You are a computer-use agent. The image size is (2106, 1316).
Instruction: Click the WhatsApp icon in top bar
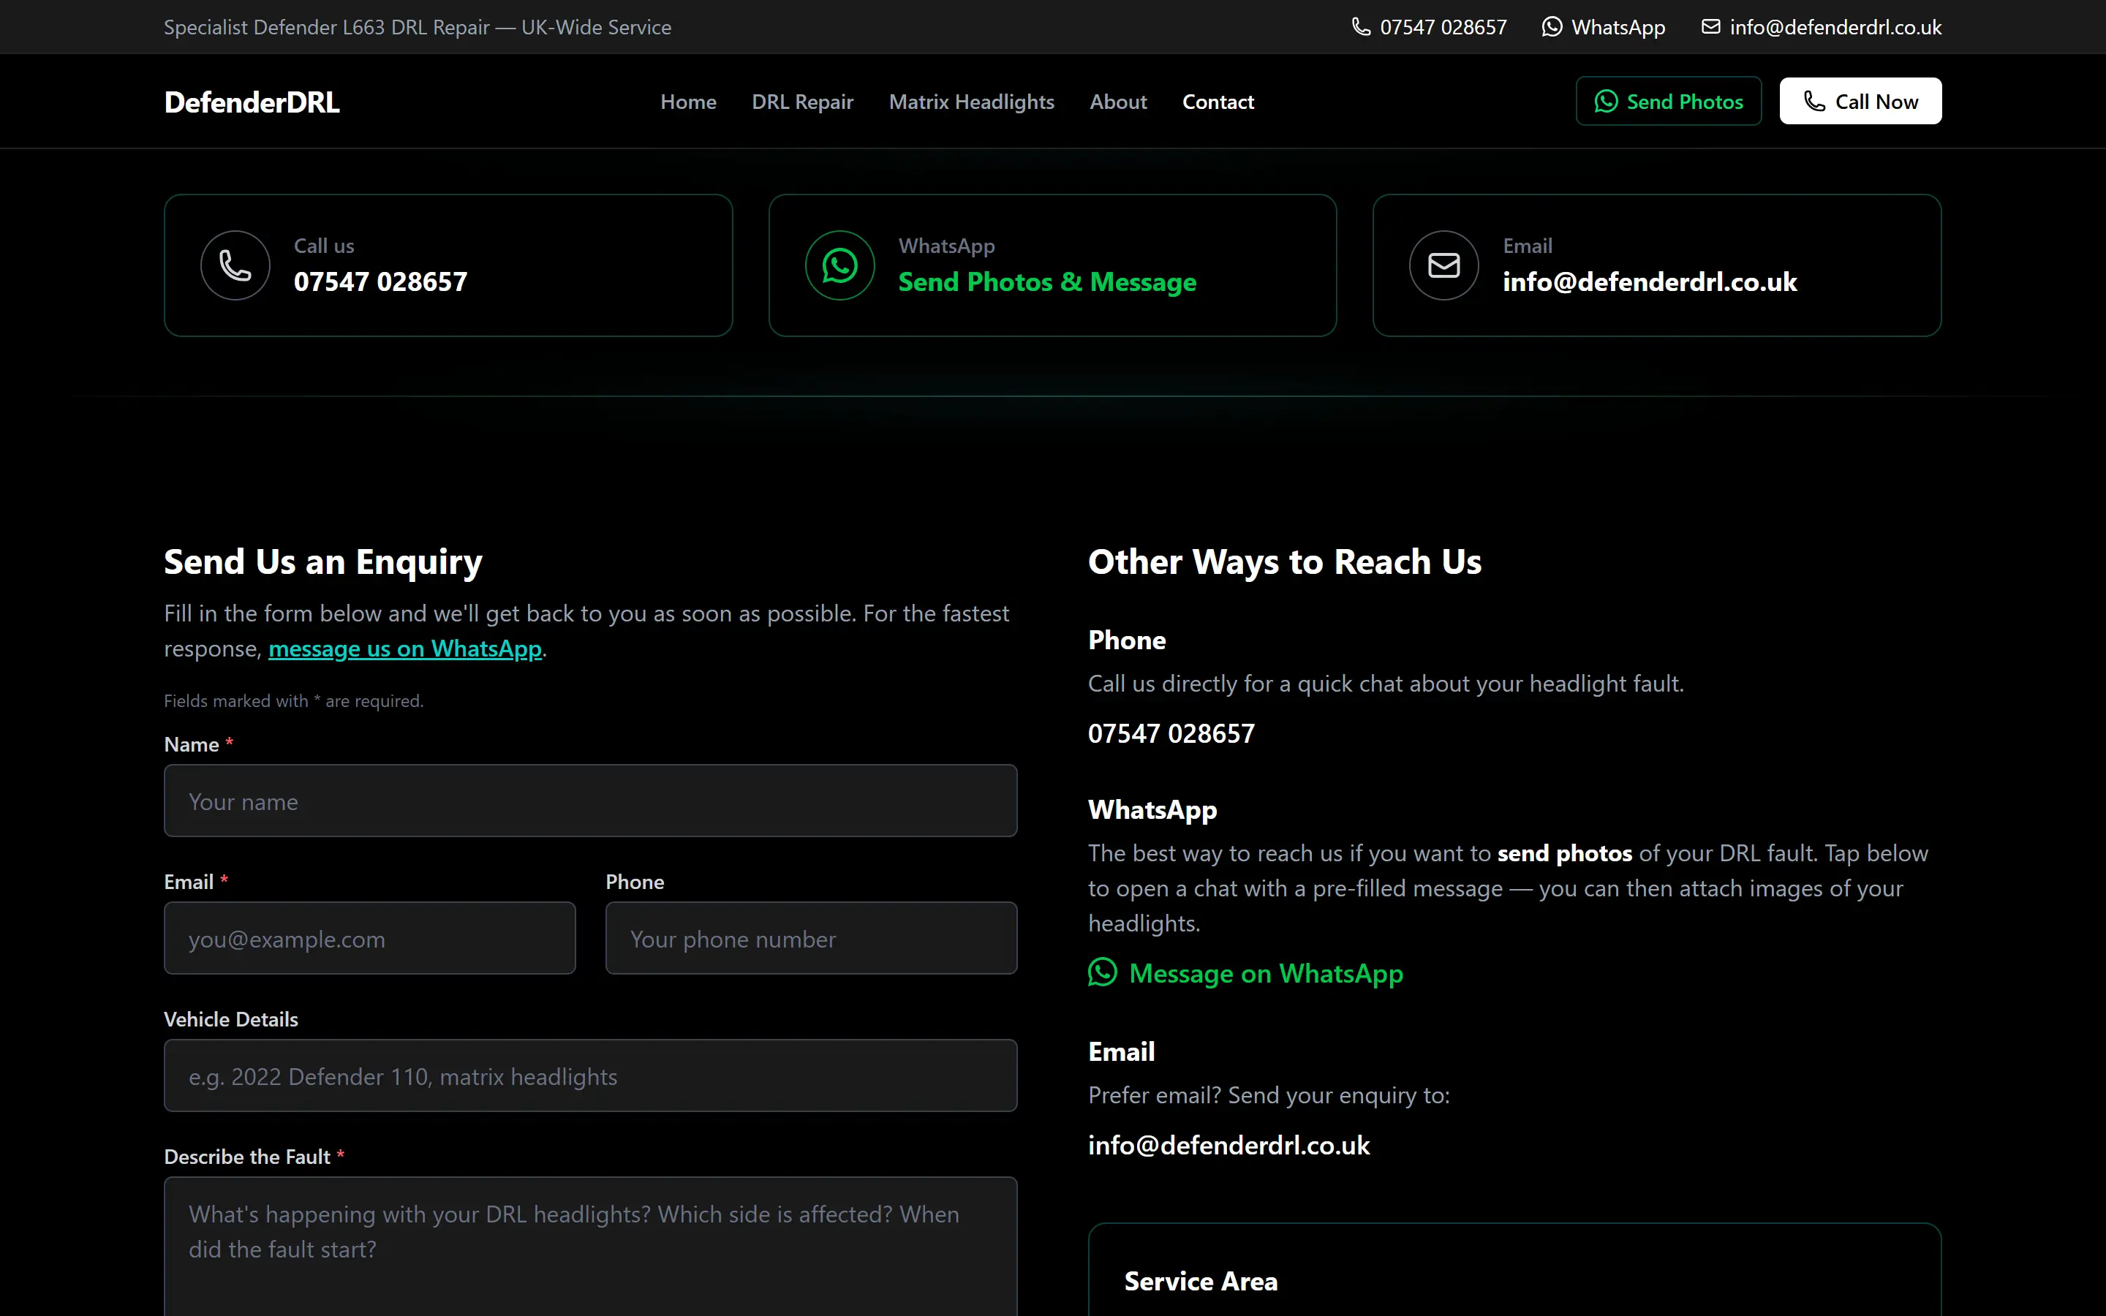[x=1552, y=27]
